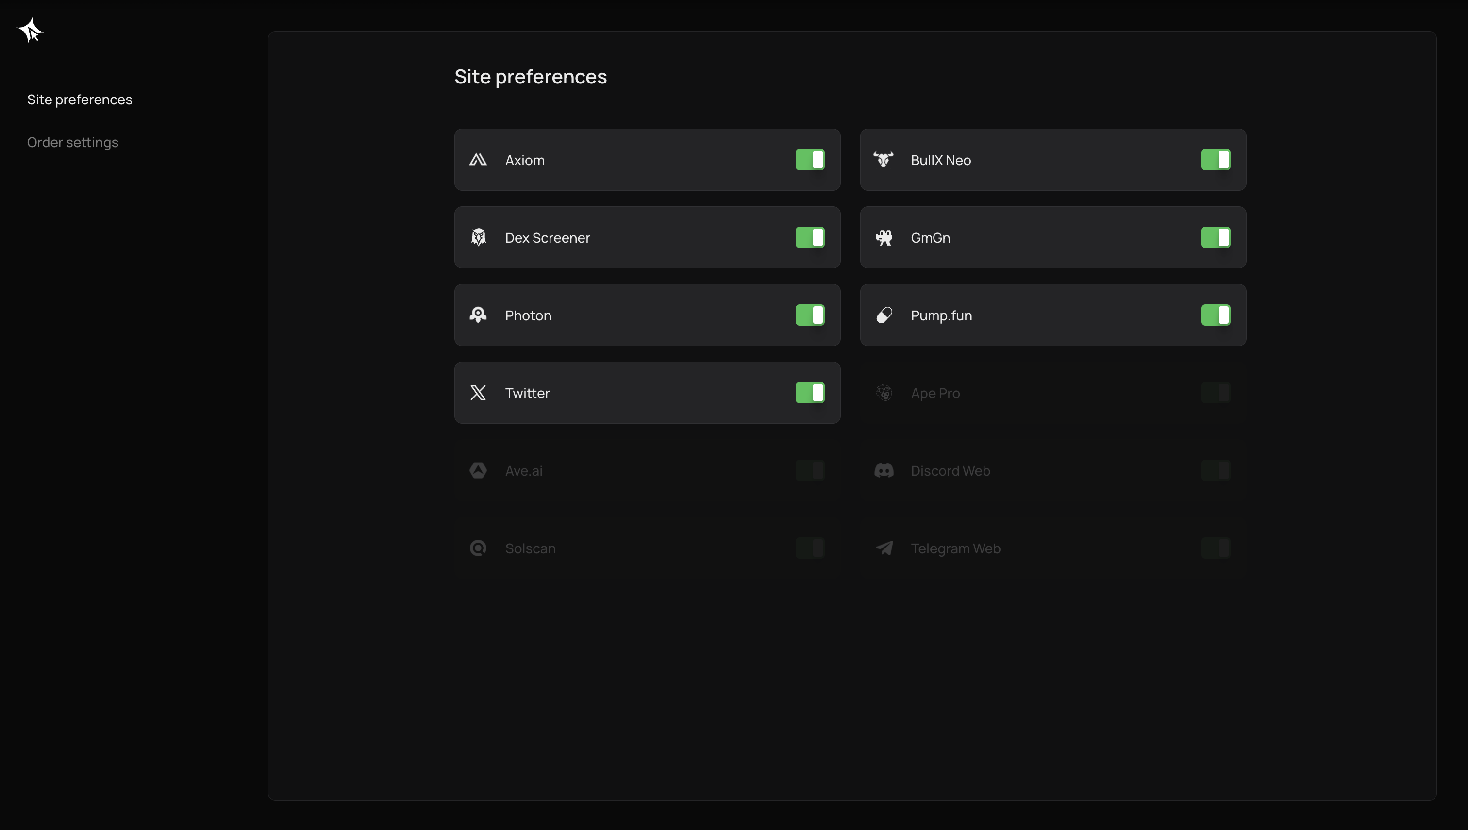
Task: Click the Dex Screener owl icon
Action: coord(478,237)
